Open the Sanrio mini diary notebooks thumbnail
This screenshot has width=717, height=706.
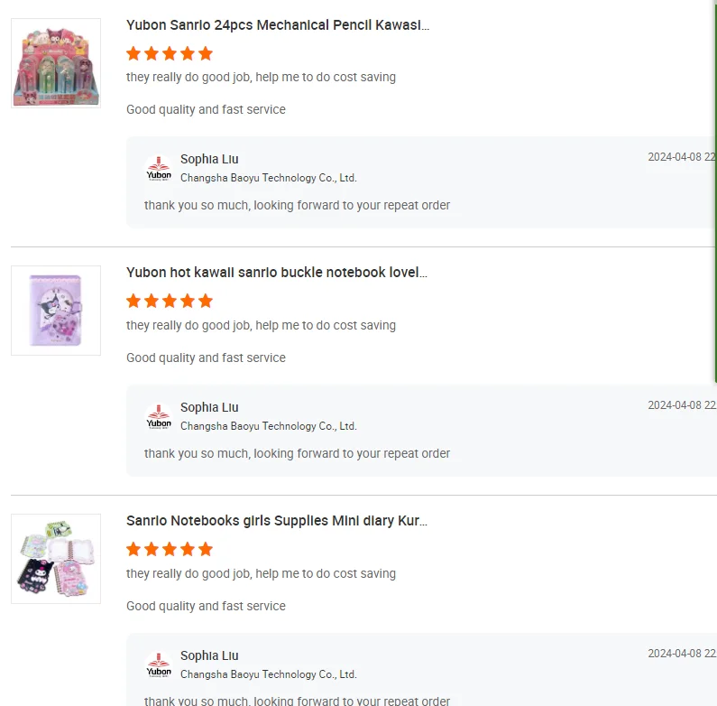point(56,559)
